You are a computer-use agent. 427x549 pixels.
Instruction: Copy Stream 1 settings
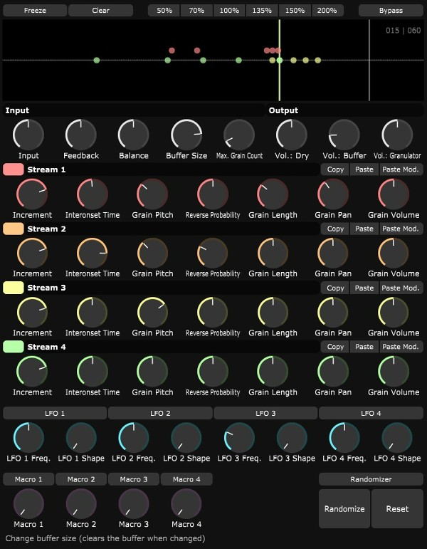point(335,169)
